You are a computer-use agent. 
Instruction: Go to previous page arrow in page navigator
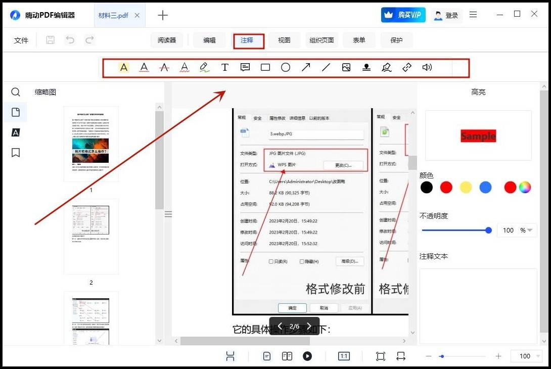280,326
